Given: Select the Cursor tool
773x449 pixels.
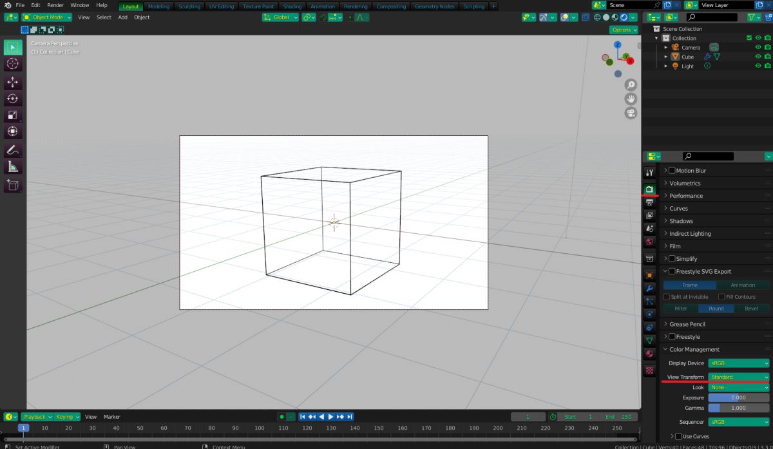Looking at the screenshot, I should 13,64.
